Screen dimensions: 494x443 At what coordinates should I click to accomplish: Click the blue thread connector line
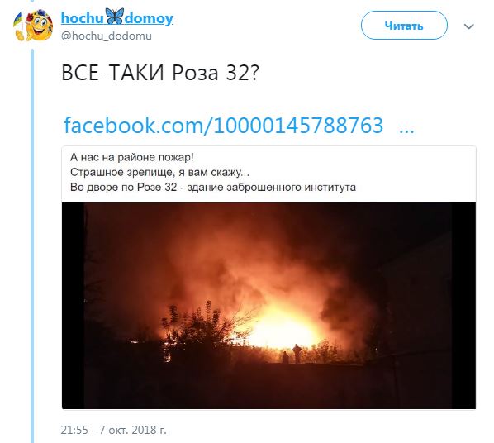pyautogui.click(x=32, y=246)
